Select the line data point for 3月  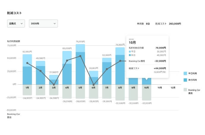click(x=54, y=85)
